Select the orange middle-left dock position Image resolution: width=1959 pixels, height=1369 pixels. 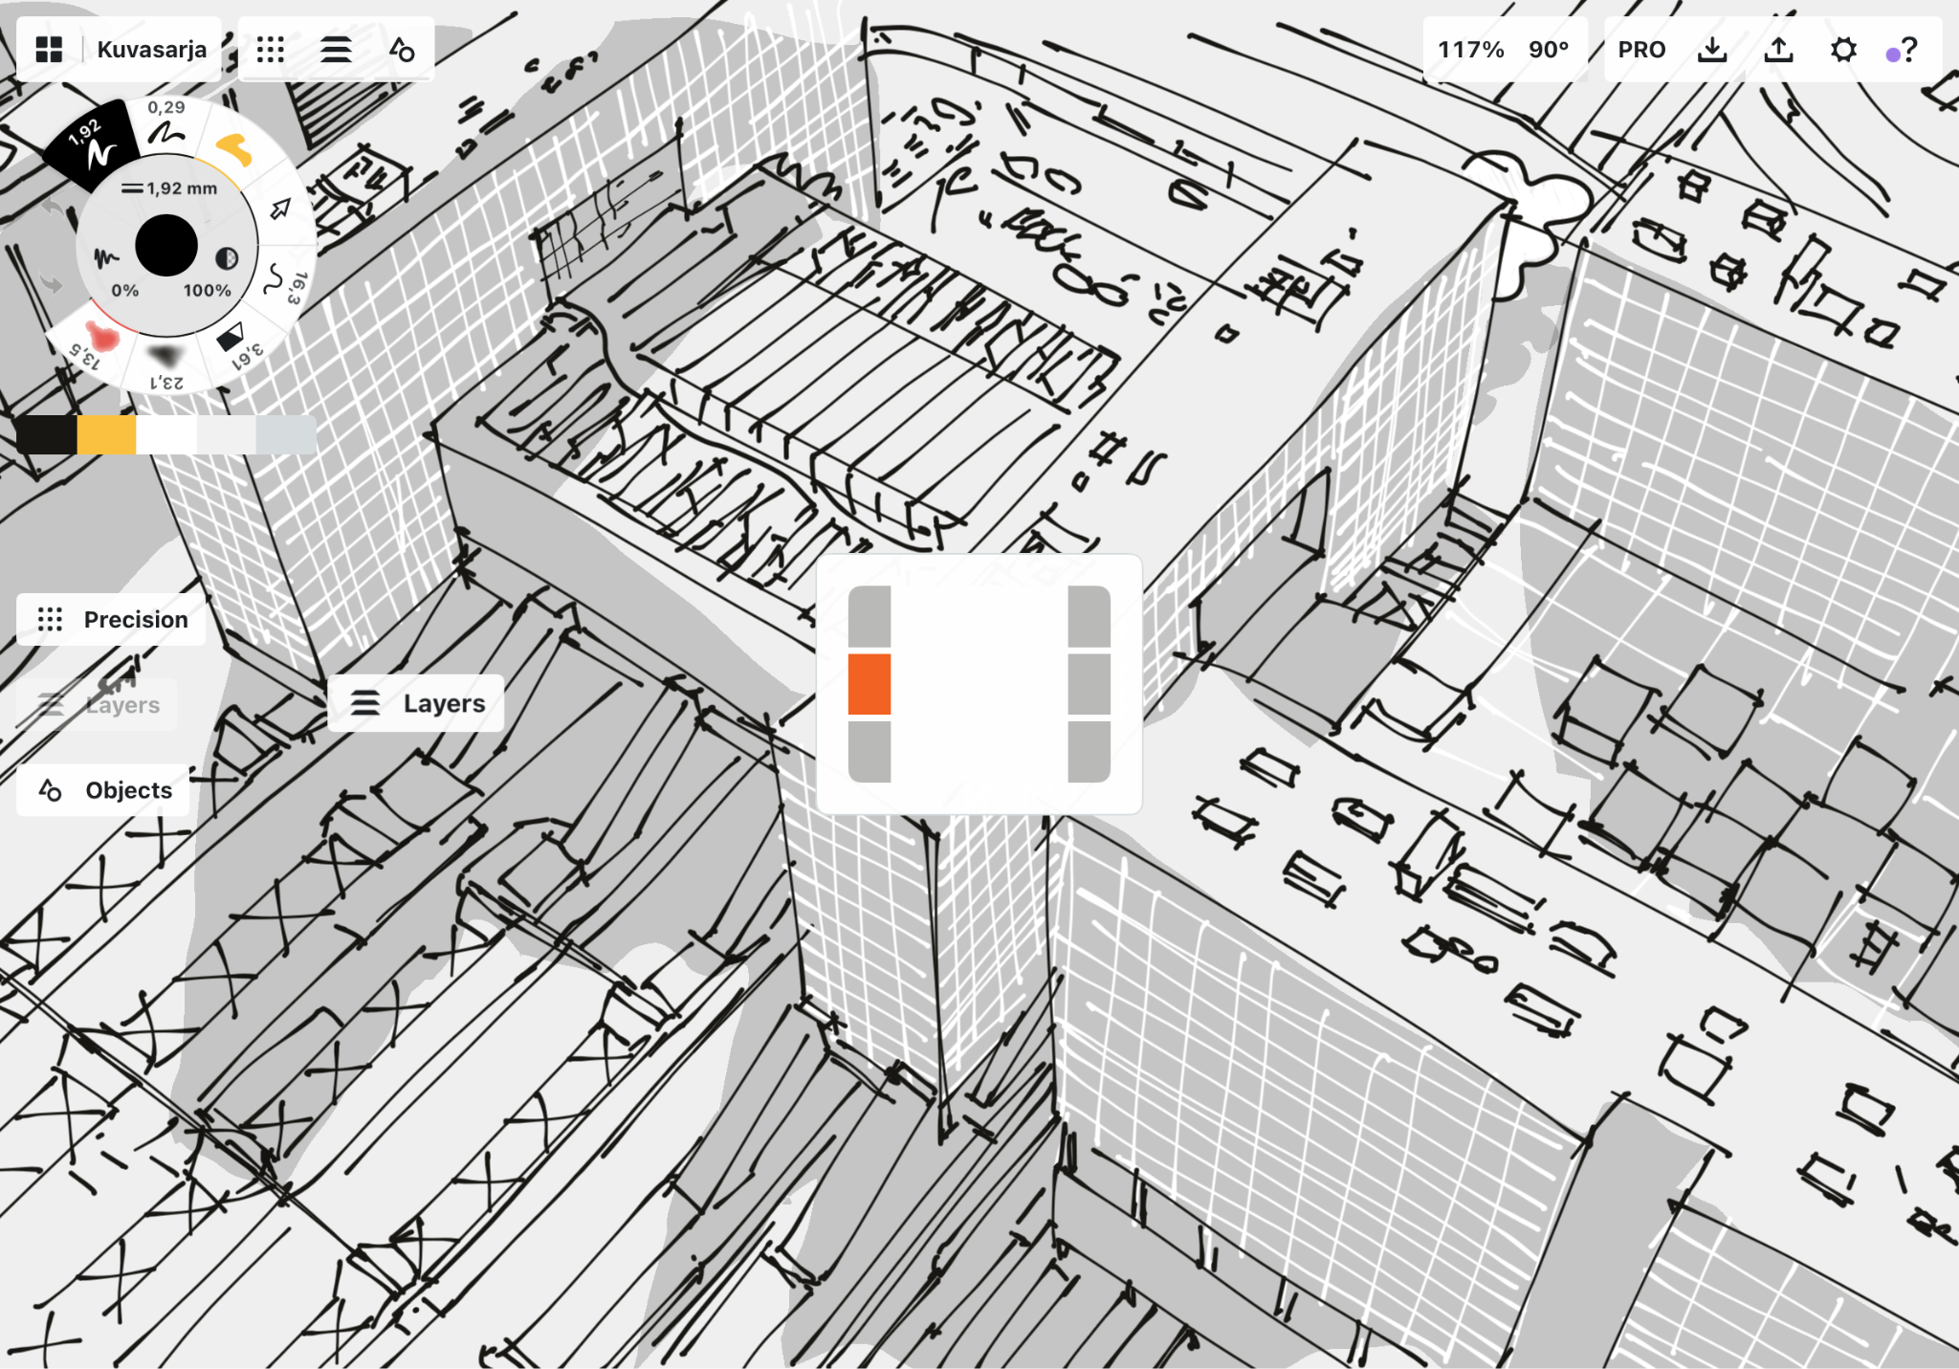pos(869,684)
